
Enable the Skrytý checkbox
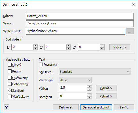pyautogui.click(x=10, y=65)
